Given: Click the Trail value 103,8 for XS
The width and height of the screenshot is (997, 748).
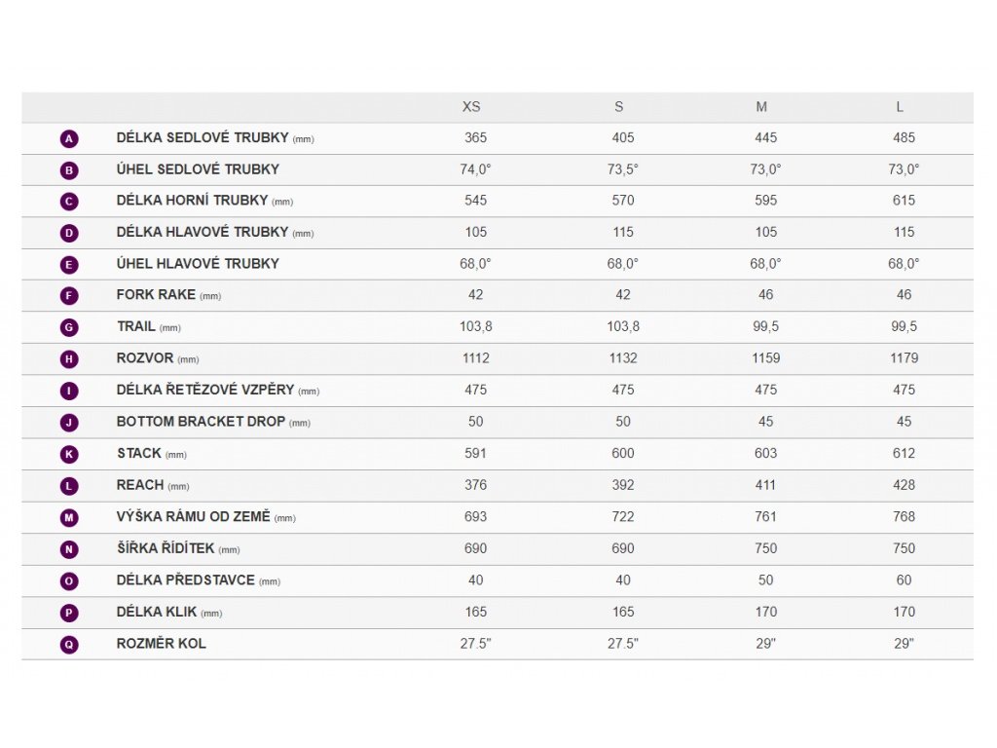Looking at the screenshot, I should pyautogui.click(x=475, y=326).
